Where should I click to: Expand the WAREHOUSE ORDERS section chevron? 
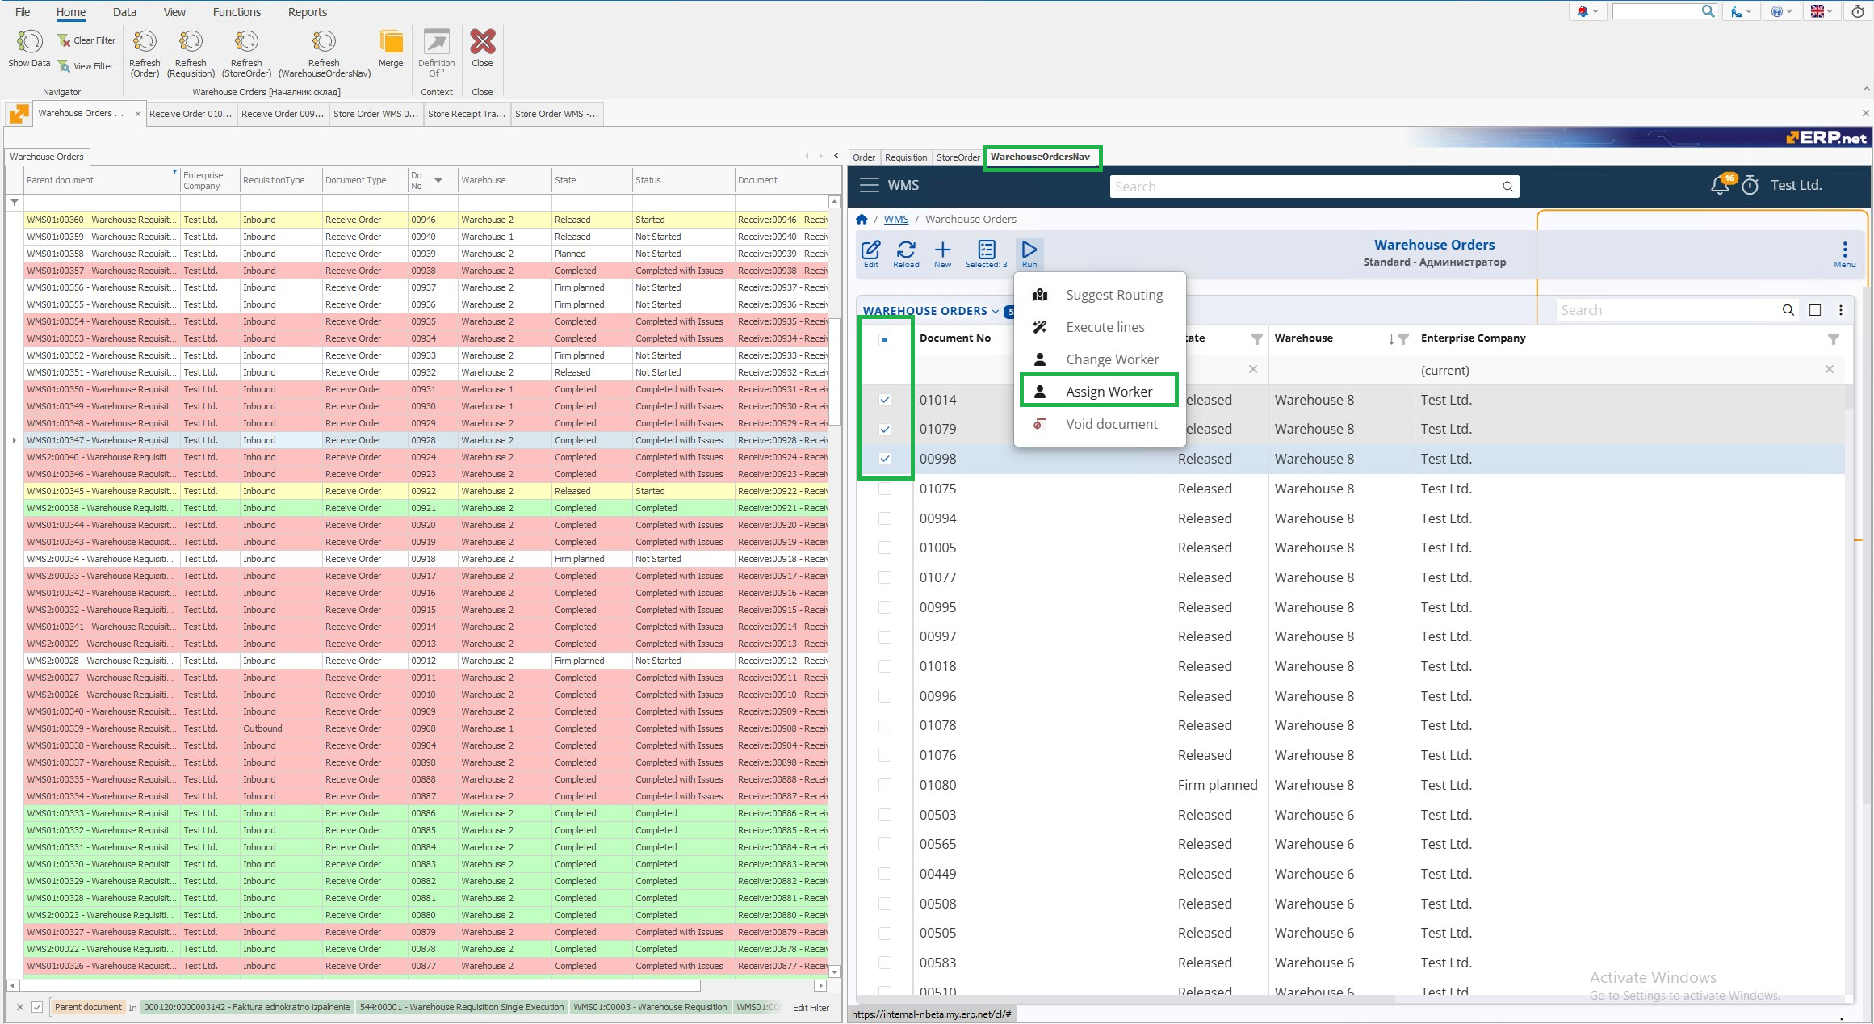pos(996,311)
